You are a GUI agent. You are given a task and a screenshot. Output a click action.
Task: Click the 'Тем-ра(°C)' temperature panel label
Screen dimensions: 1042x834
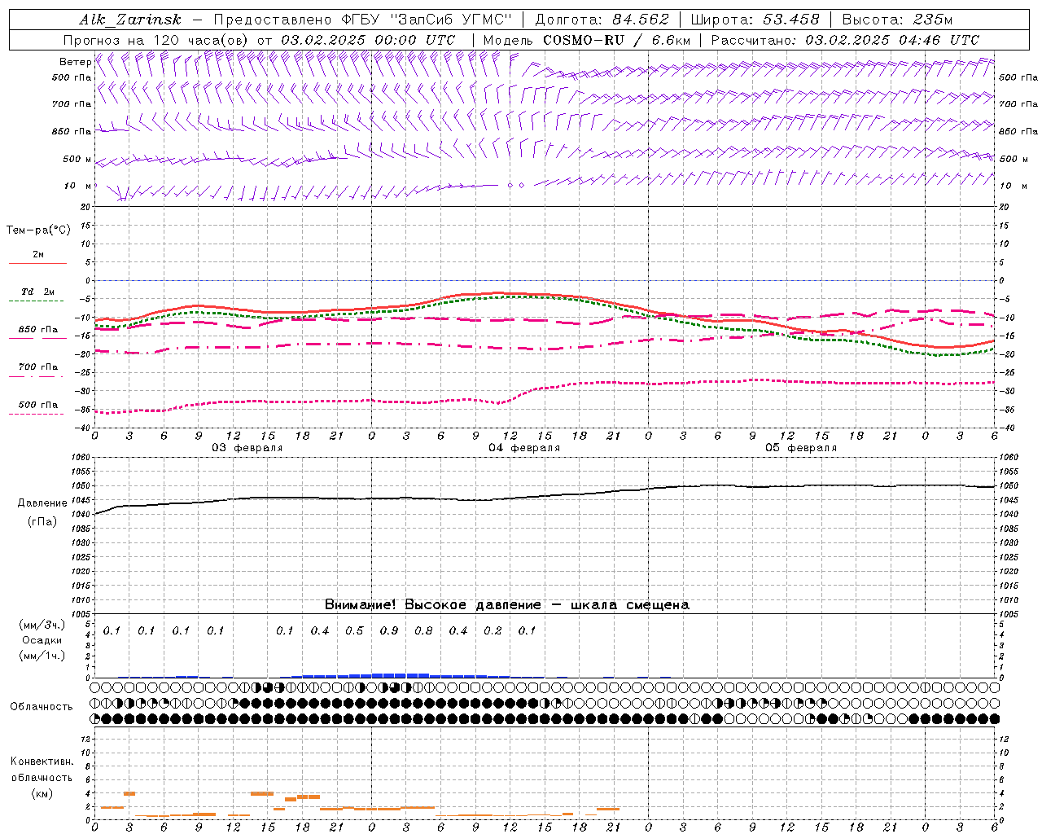coord(38,230)
